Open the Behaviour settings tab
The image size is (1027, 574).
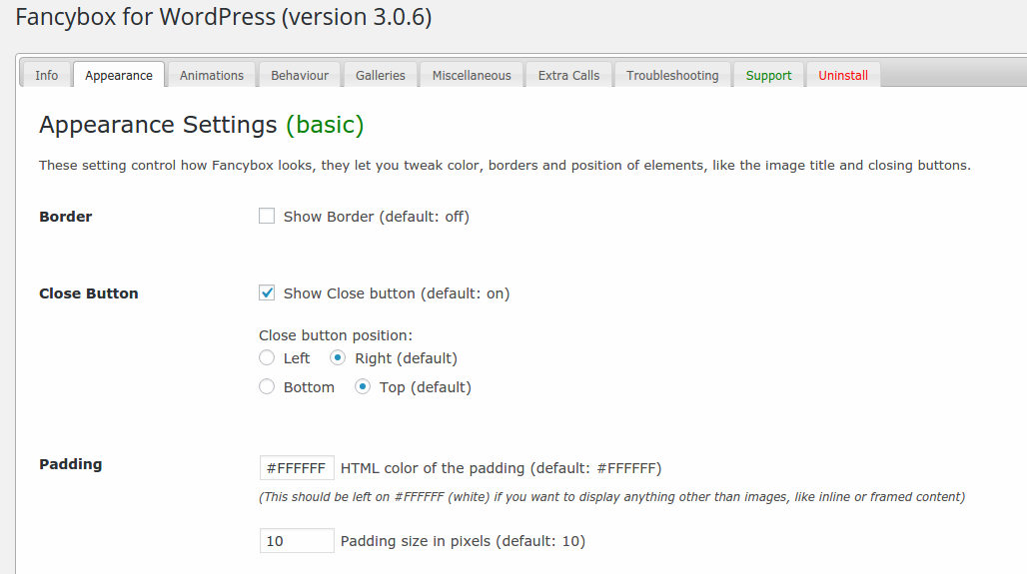(x=300, y=75)
